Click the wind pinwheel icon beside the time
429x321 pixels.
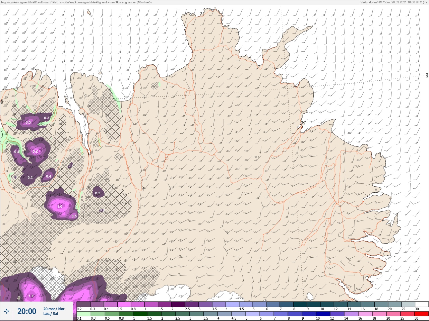tap(6, 311)
